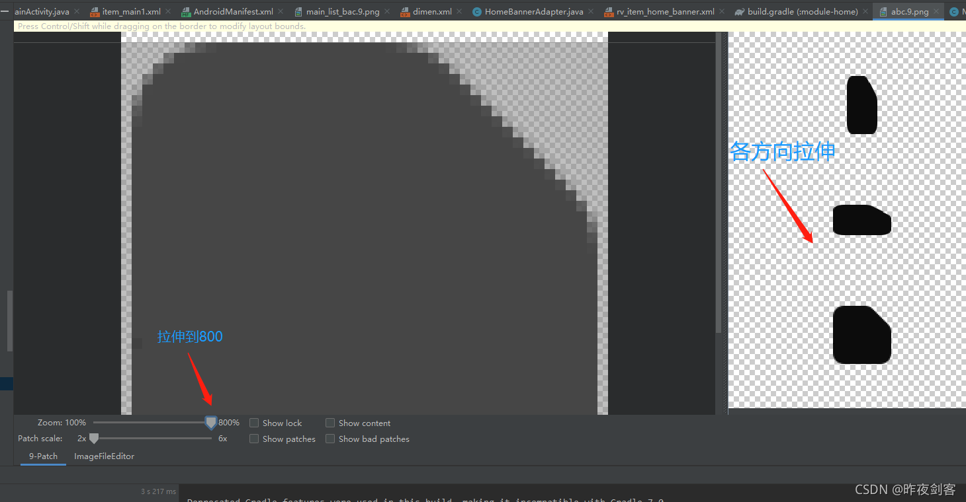Switch to the ImageFileEditor tab
This screenshot has height=502, width=966.
[x=105, y=456]
